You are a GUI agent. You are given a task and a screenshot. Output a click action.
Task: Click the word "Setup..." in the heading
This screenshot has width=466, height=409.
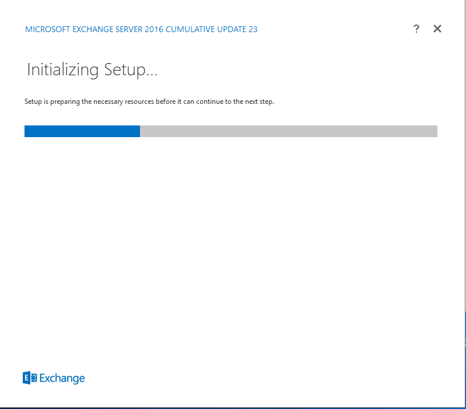pyautogui.click(x=131, y=70)
